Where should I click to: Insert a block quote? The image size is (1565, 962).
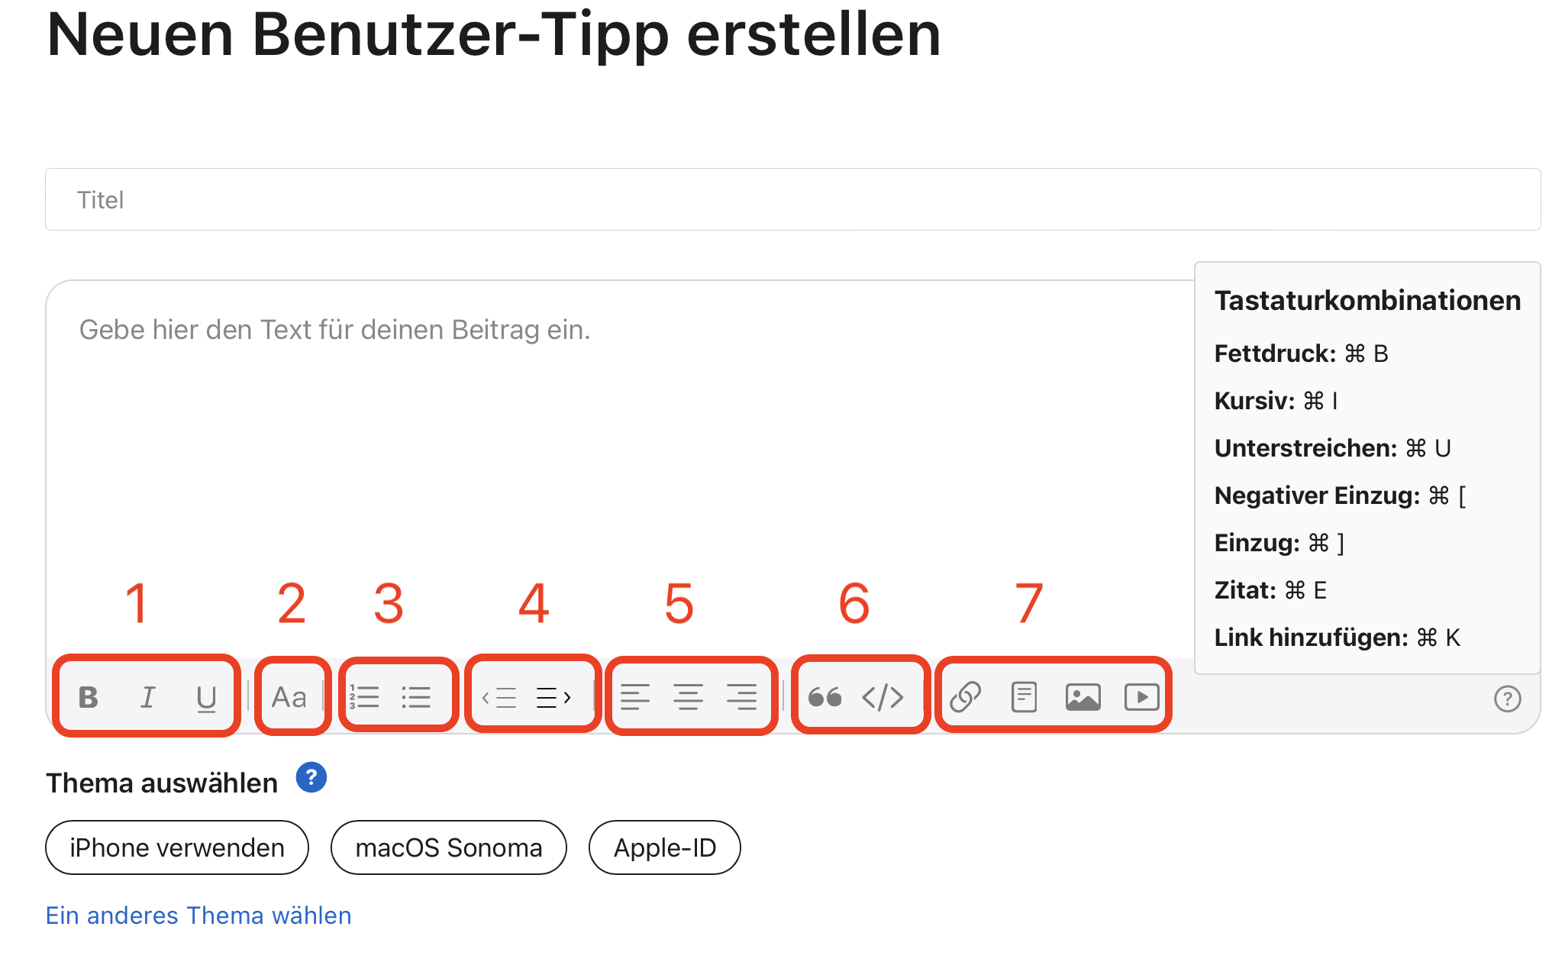[x=824, y=697]
